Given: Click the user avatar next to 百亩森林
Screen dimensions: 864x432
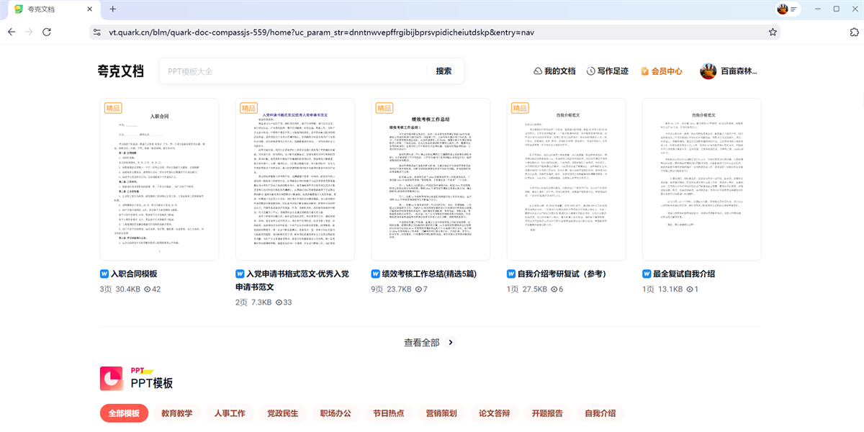Looking at the screenshot, I should (708, 71).
